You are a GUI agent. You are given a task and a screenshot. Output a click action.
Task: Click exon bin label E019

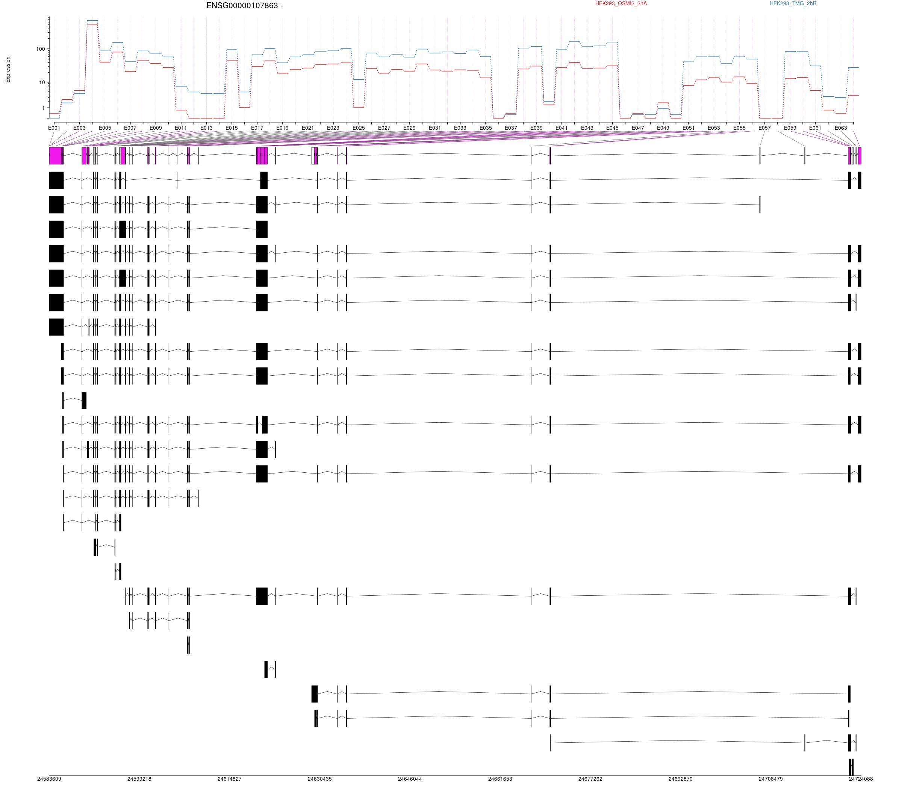click(282, 128)
